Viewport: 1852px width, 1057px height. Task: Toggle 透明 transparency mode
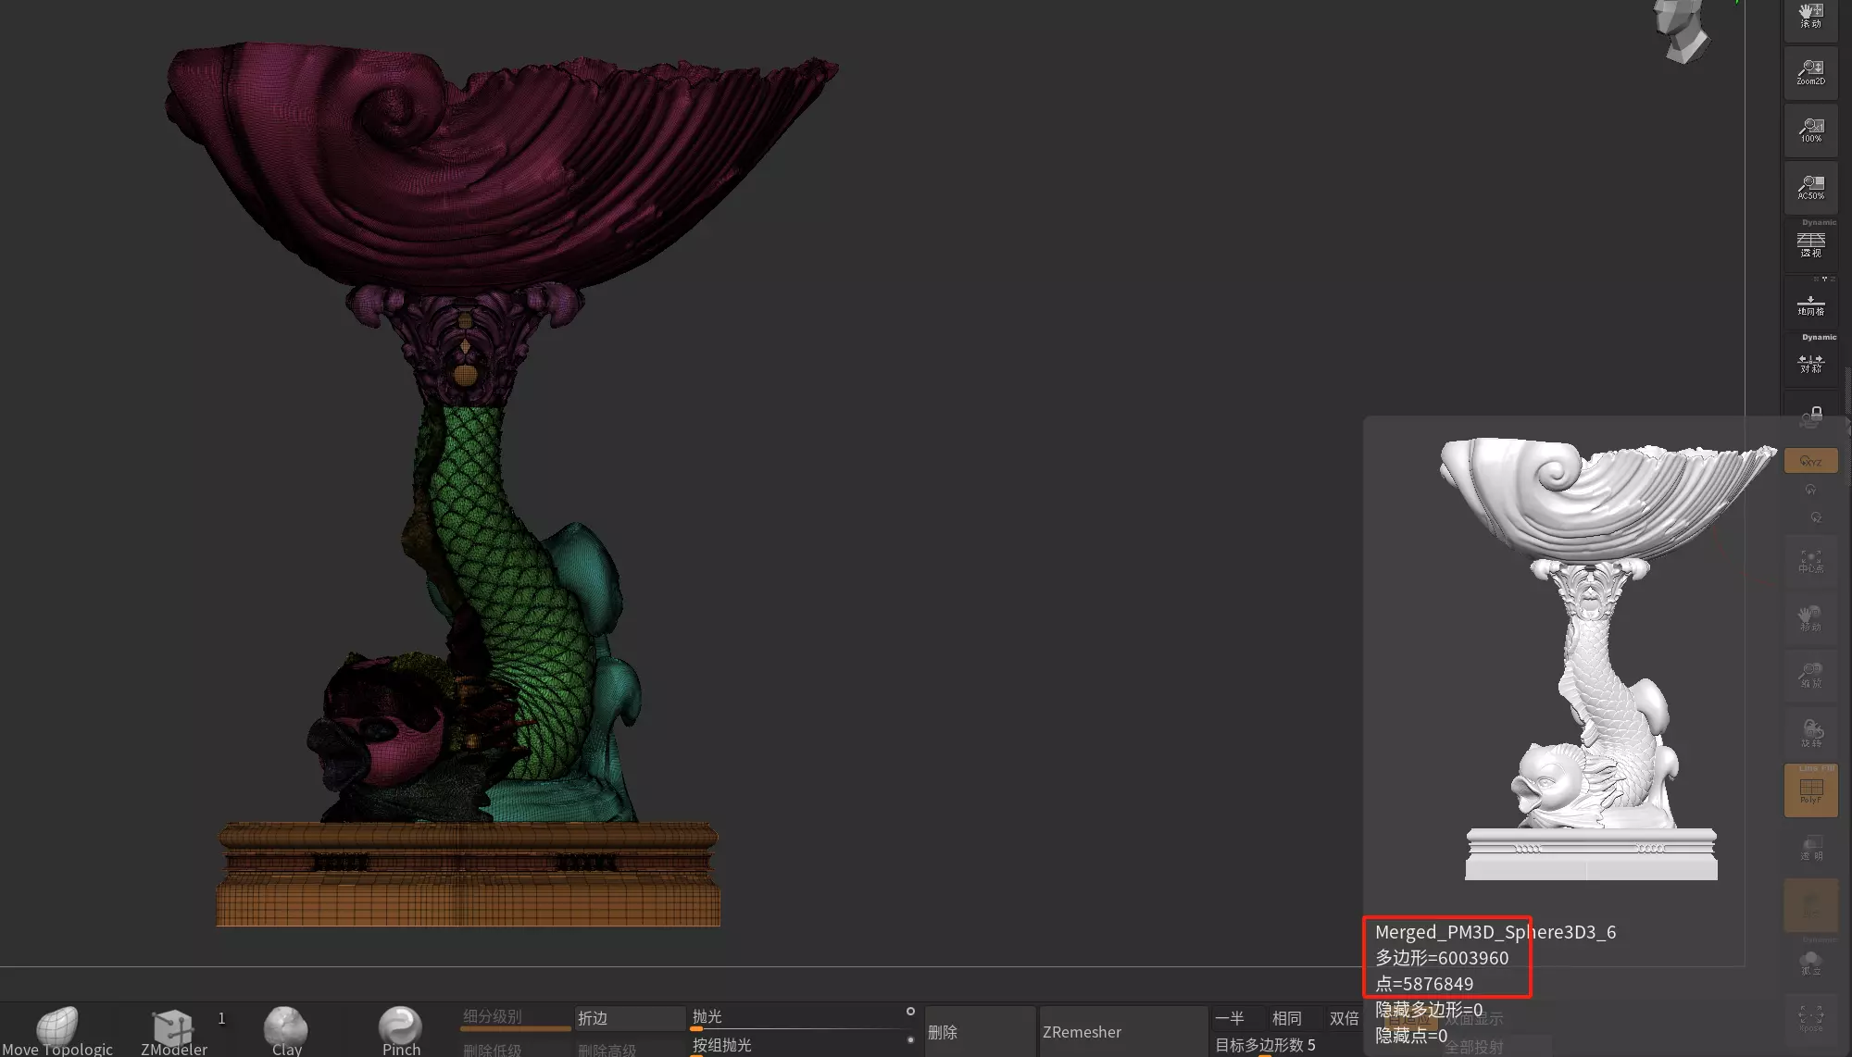pyautogui.click(x=1810, y=848)
